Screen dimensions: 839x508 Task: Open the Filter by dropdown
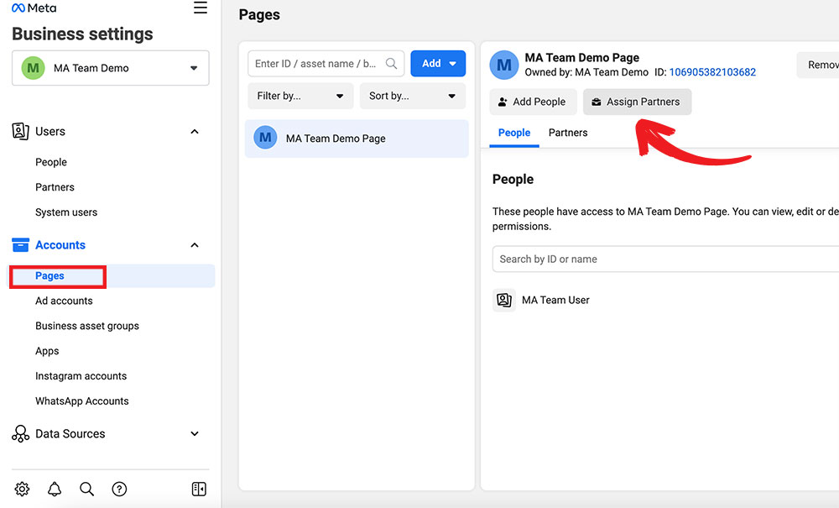pos(300,96)
